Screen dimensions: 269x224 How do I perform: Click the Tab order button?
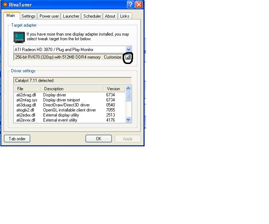point(17,138)
